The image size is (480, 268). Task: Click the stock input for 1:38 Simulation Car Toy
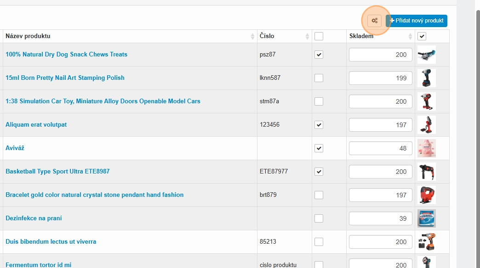tap(381, 101)
